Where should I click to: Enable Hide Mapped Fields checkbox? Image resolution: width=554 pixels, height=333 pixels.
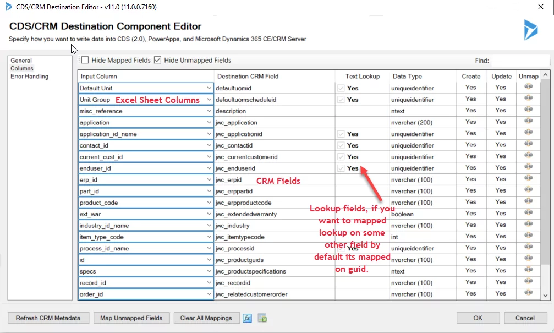pos(85,60)
